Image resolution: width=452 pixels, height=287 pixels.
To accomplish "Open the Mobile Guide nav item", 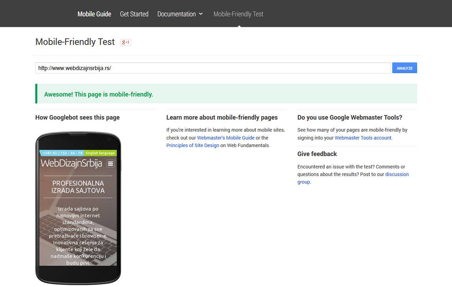I will pos(94,14).
